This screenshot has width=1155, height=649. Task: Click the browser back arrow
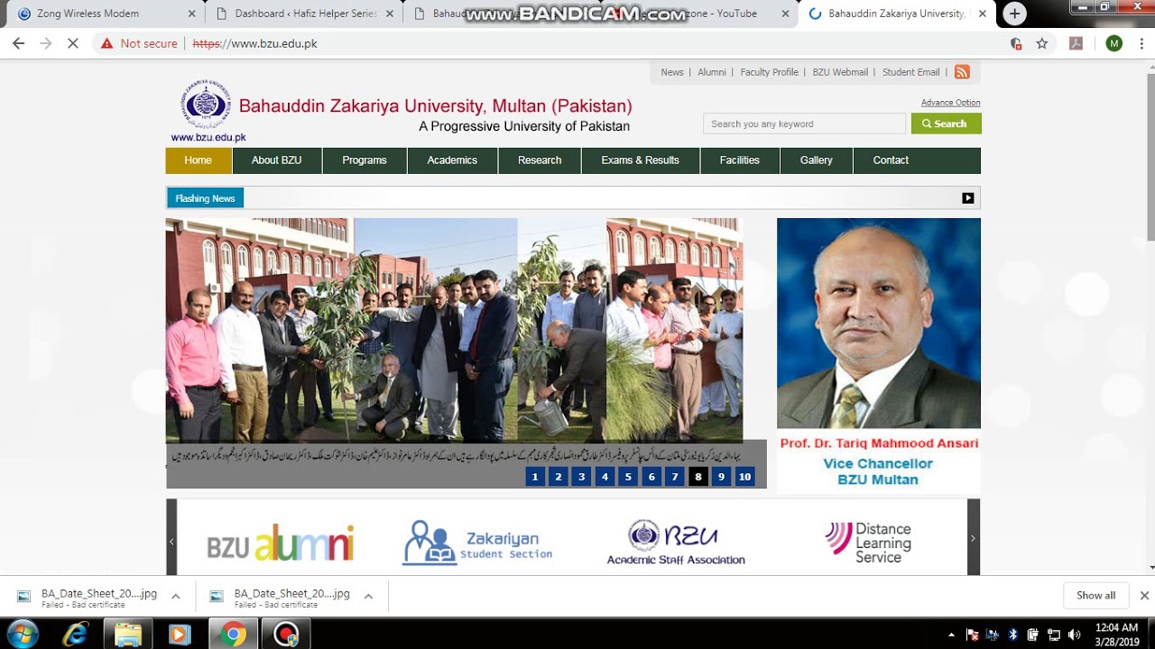coord(18,43)
